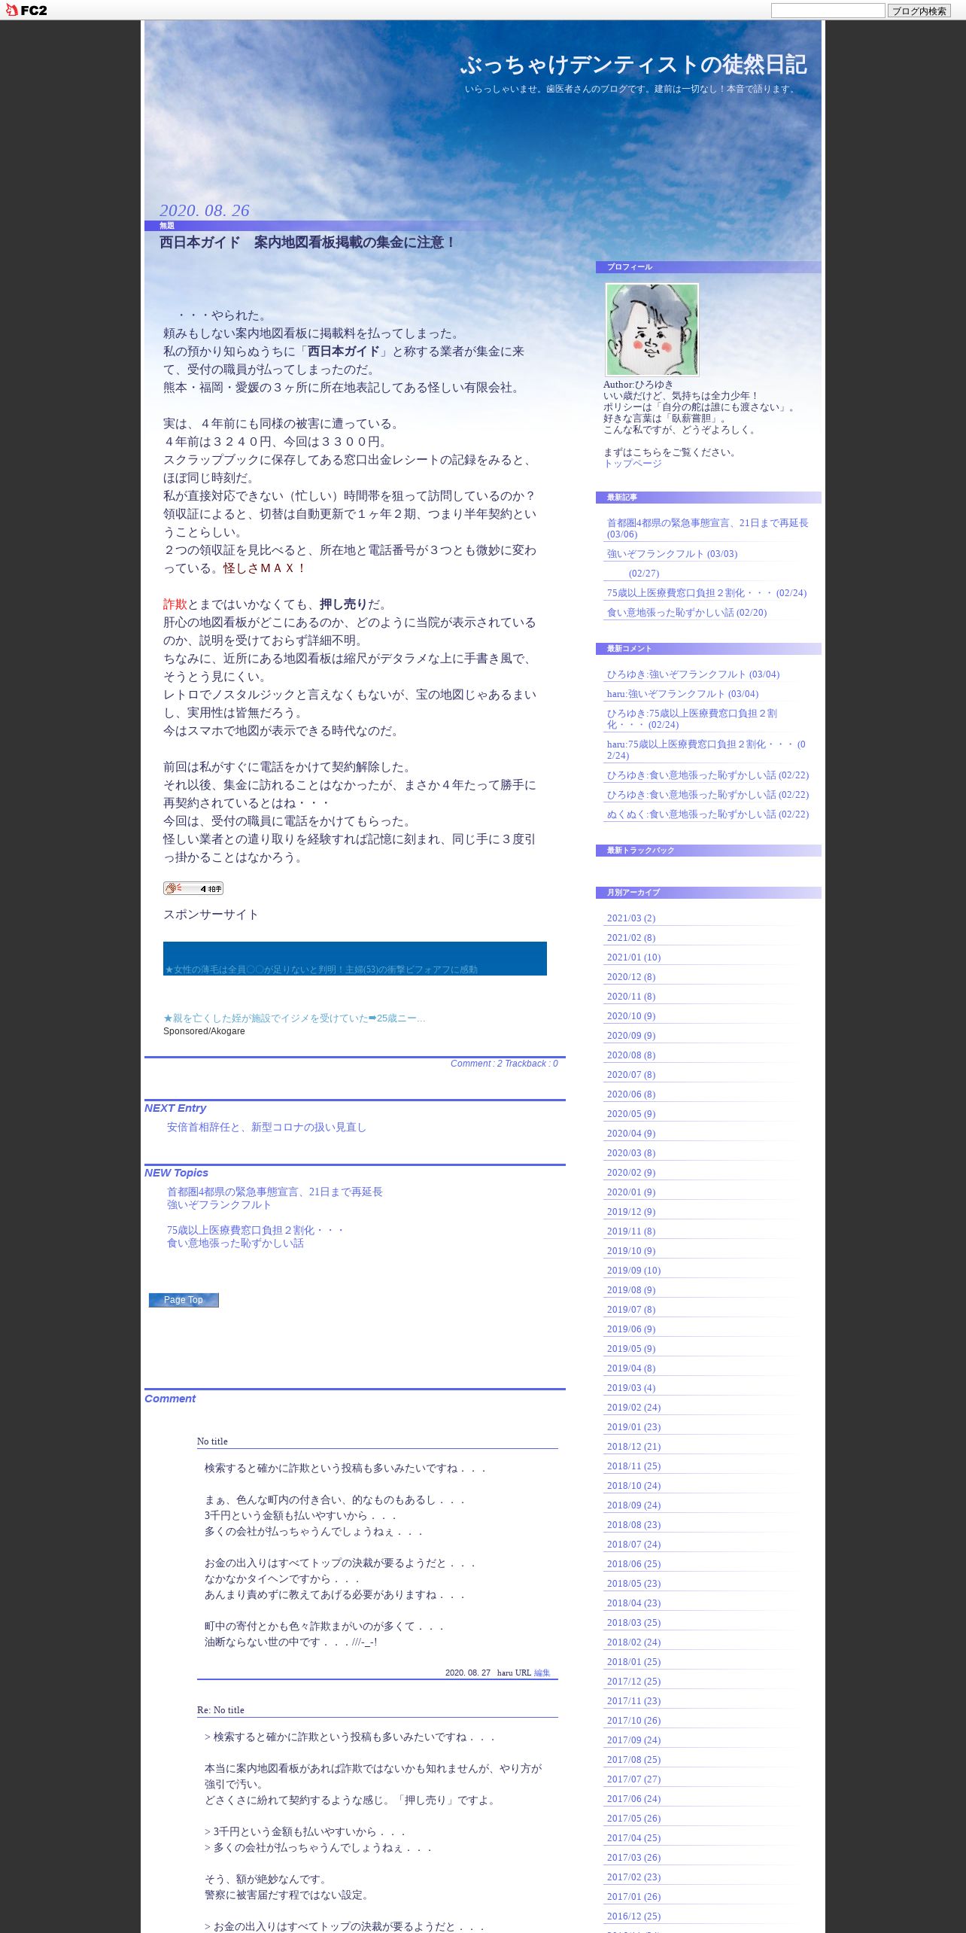The image size is (966, 1933).
Task: Focus the blog search input field
Action: click(x=828, y=11)
